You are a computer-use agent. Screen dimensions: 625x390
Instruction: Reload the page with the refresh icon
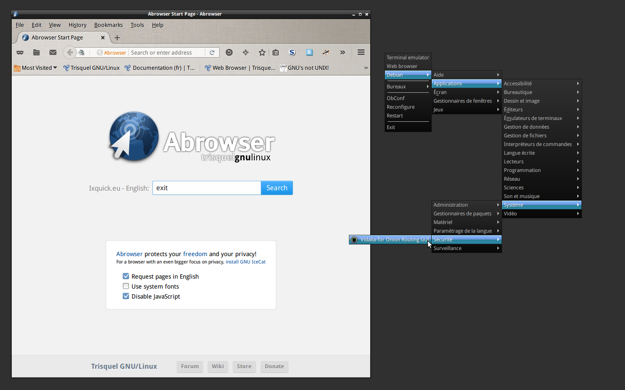pos(212,52)
